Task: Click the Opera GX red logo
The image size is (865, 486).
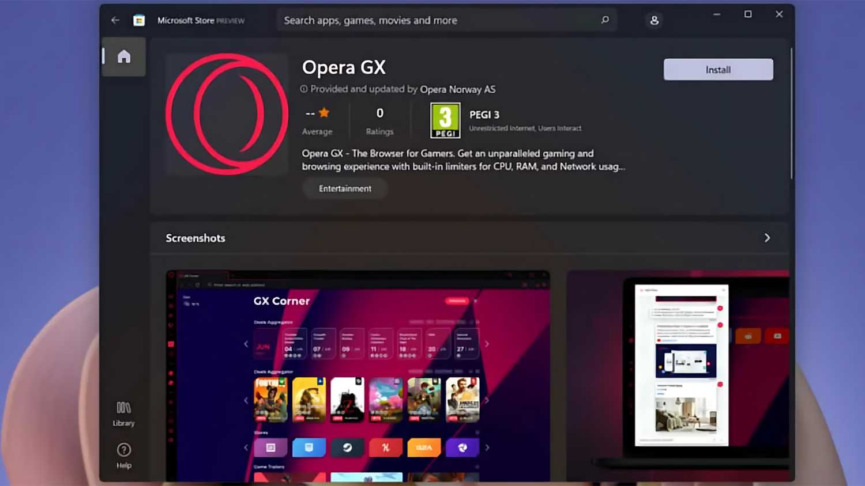Action: click(x=227, y=114)
